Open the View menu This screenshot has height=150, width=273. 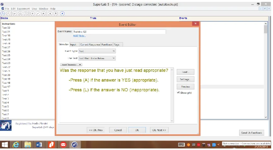[34, 9]
